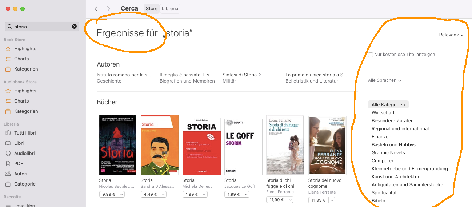Select Categorie tray icon in sidebar
Screen dimensions: 472x207
(x=8, y=184)
